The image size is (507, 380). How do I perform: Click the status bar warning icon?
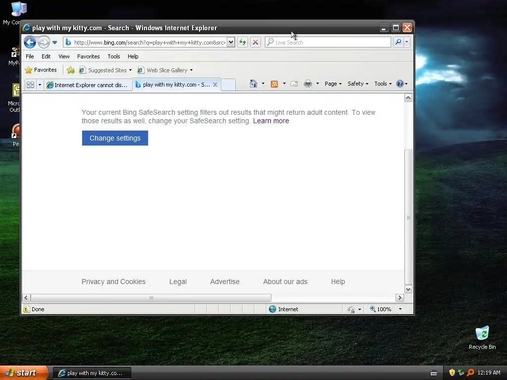pyautogui.click(x=26, y=309)
